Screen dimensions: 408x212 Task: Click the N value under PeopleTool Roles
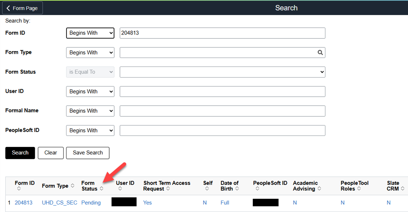click(343, 203)
